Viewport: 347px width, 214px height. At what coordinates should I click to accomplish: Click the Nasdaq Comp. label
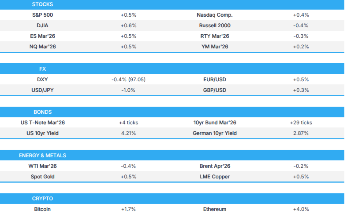(x=215, y=15)
